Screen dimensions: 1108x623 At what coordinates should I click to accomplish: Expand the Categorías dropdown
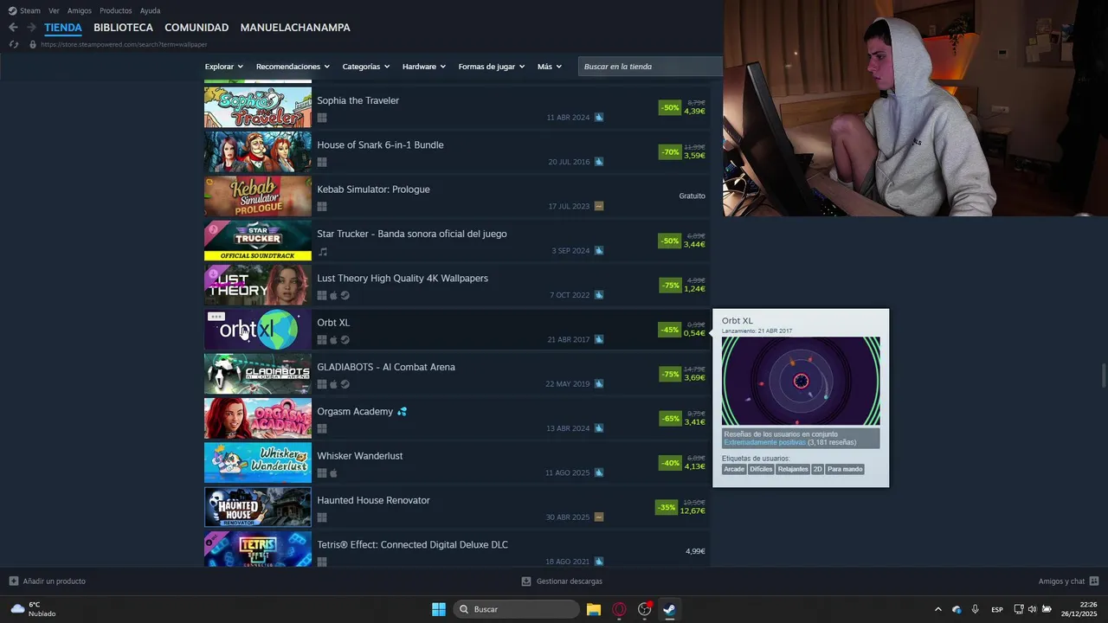click(x=366, y=67)
